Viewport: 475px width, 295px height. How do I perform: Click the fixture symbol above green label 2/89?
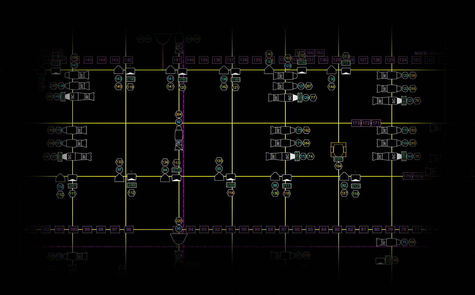pyautogui.click(x=131, y=177)
